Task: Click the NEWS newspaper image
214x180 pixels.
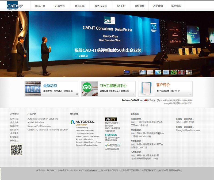Action: pyautogui.click(x=33, y=89)
